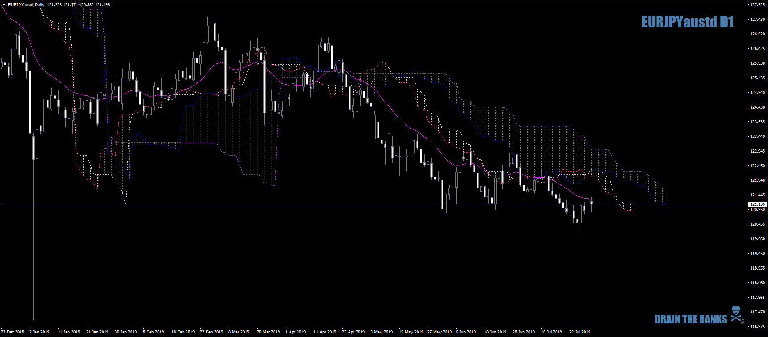
Task: Click the 1 Apr 2019 date label
Action: [295, 332]
